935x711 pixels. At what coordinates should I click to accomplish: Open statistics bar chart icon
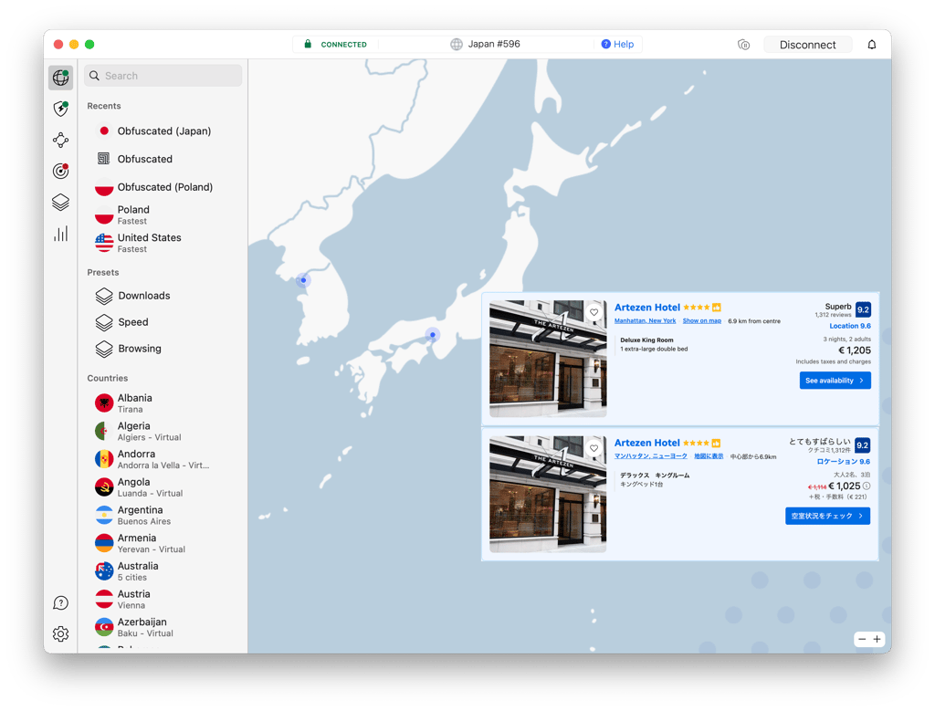(61, 234)
